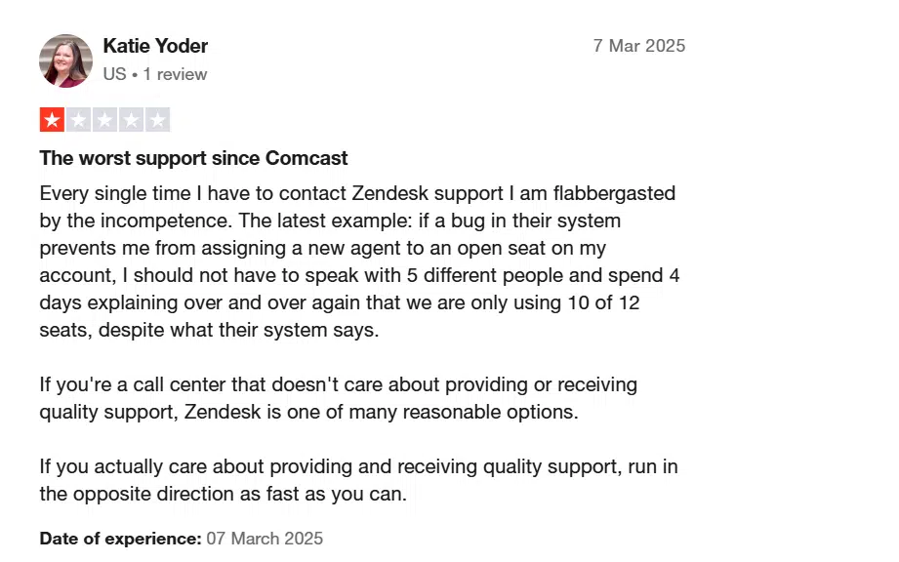Select the fifth and last rating star
899x562 pixels.
pyautogui.click(x=157, y=120)
